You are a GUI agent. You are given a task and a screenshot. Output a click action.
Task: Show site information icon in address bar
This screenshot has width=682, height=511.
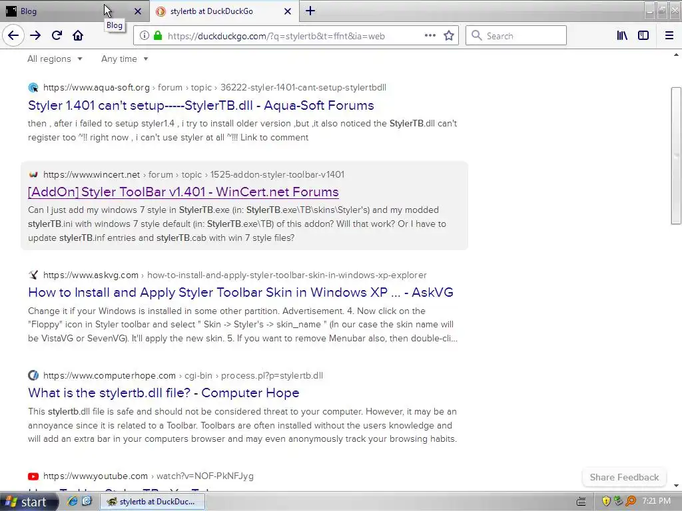pyautogui.click(x=145, y=36)
